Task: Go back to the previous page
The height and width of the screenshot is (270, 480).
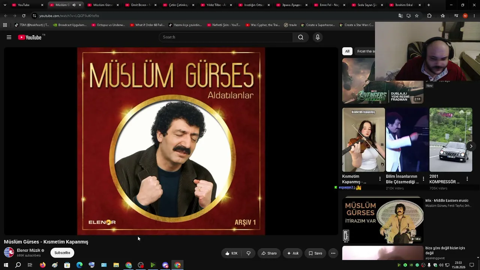Action: (x=6, y=16)
